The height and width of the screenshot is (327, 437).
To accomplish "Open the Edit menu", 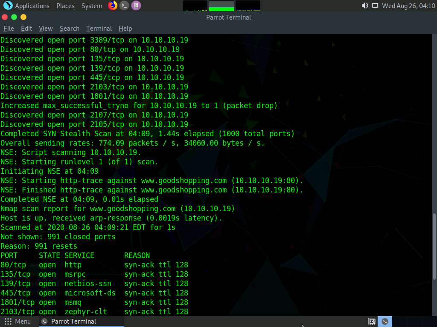I will click(26, 29).
